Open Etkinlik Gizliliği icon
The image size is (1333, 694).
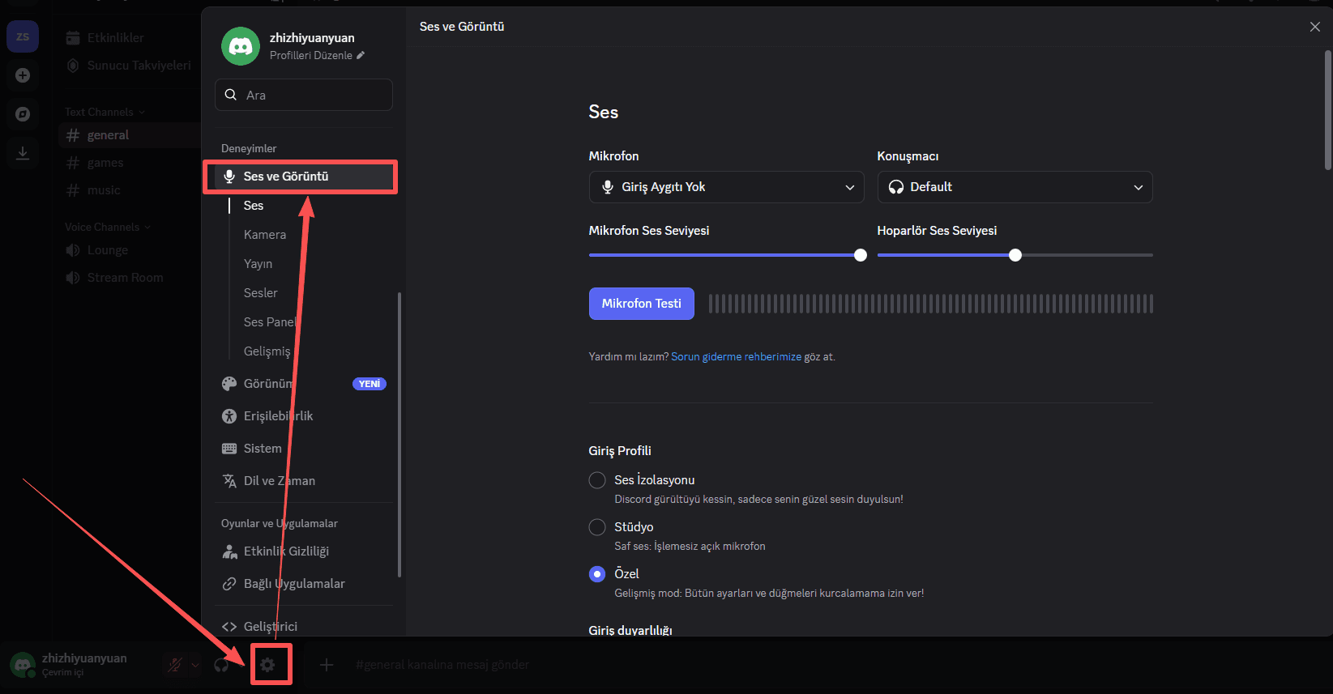point(229,551)
